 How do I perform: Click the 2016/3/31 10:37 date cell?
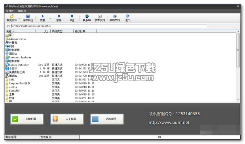tap(84, 98)
